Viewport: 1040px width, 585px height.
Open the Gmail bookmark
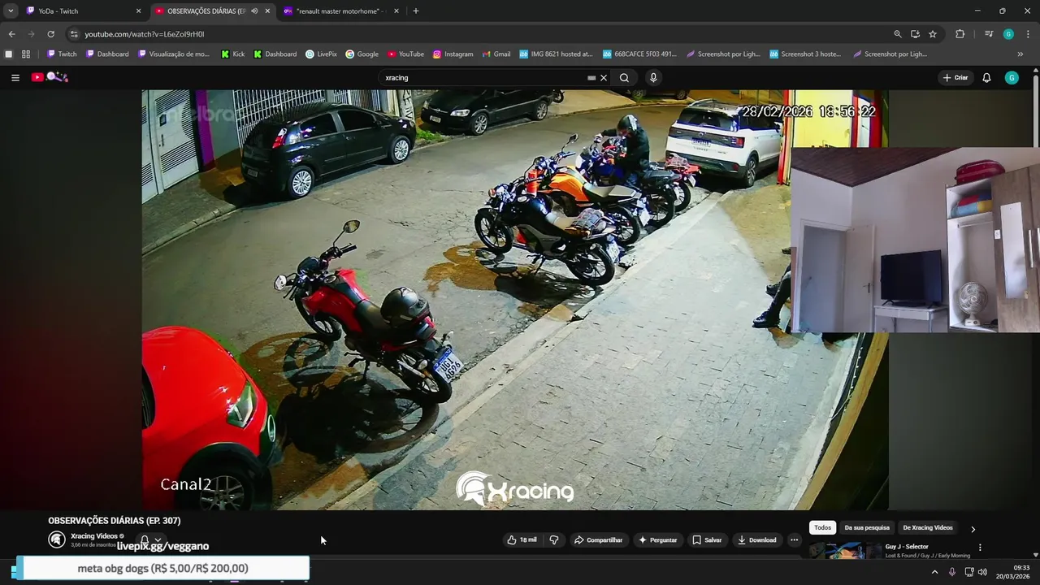[x=496, y=54]
